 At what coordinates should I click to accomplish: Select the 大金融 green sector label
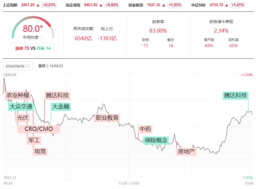point(61,107)
